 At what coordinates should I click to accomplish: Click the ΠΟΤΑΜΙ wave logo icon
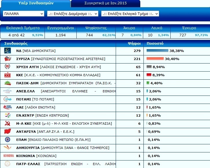8,99
